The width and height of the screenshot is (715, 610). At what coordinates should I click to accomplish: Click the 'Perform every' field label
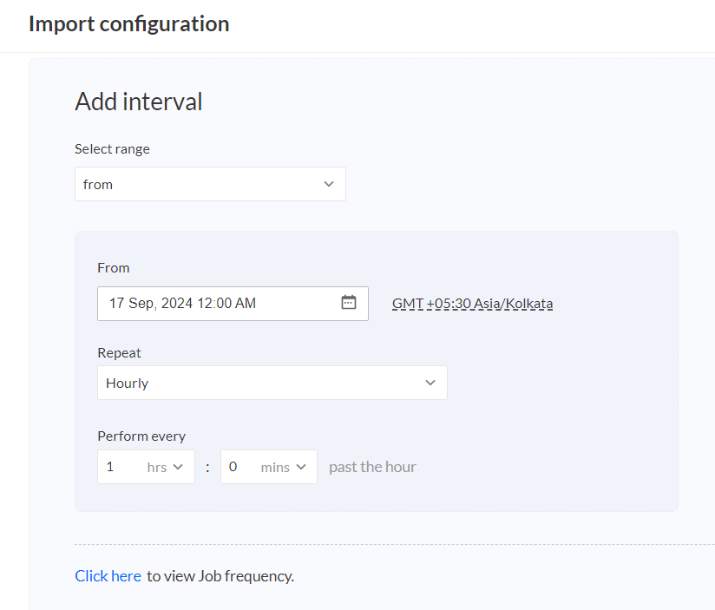[141, 436]
